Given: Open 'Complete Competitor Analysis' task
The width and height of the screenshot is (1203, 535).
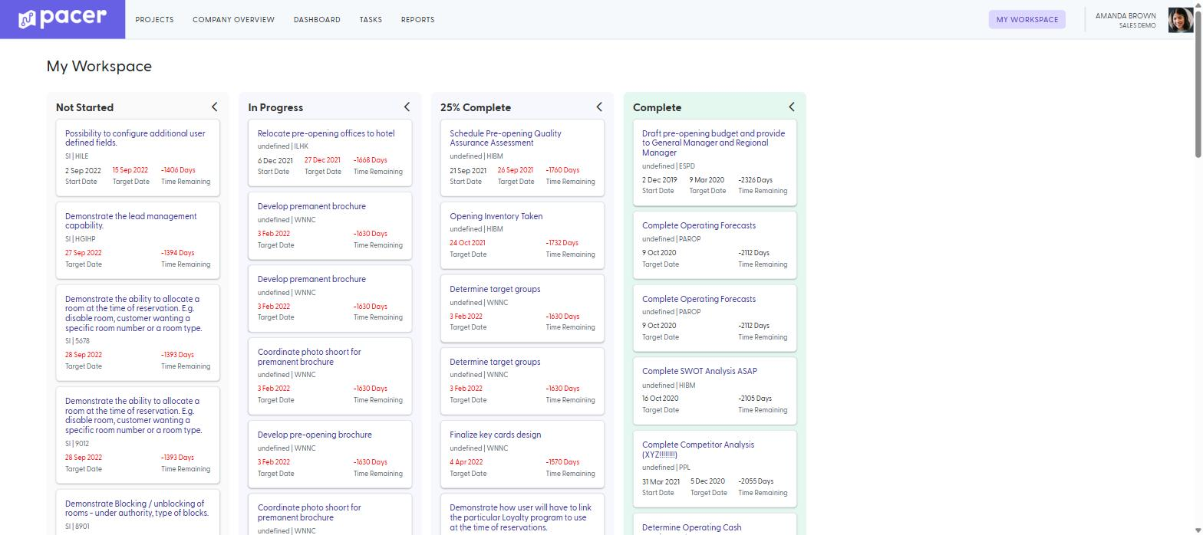Looking at the screenshot, I should click(x=715, y=468).
